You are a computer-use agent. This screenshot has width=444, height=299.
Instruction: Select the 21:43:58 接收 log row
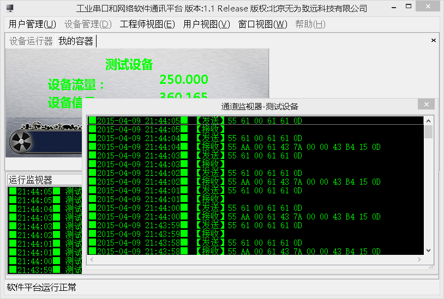(x=255, y=251)
